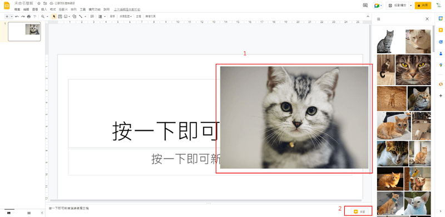This screenshot has width=445, height=217.
Task: Click the undo icon
Action: point(17,17)
